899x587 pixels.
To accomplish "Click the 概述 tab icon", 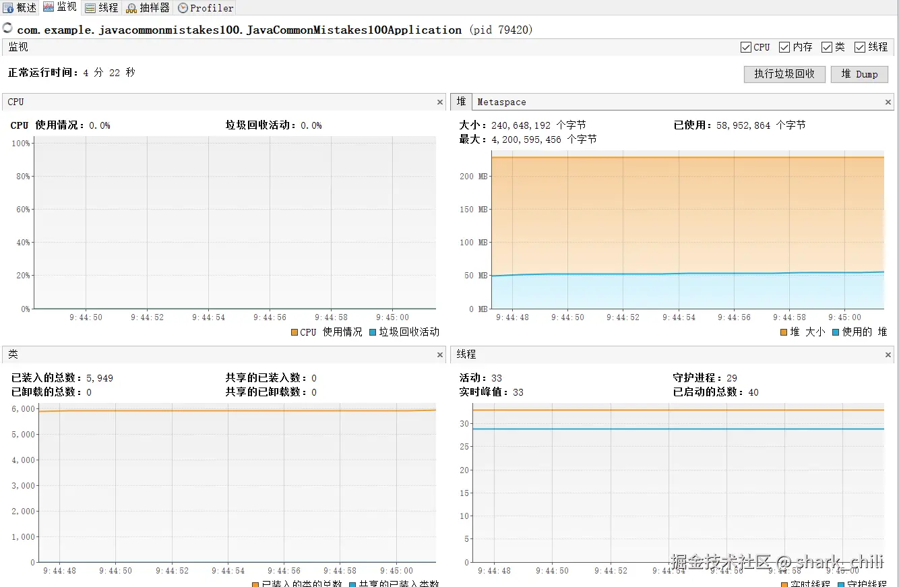I will click(8, 7).
